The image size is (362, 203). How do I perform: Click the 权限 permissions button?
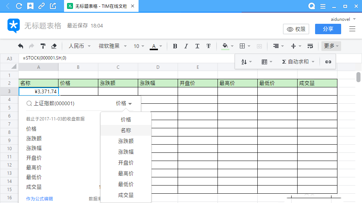pyautogui.click(x=296, y=29)
